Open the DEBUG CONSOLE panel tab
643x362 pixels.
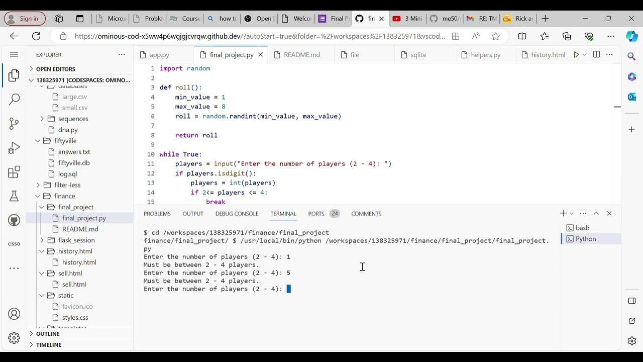pos(237,214)
